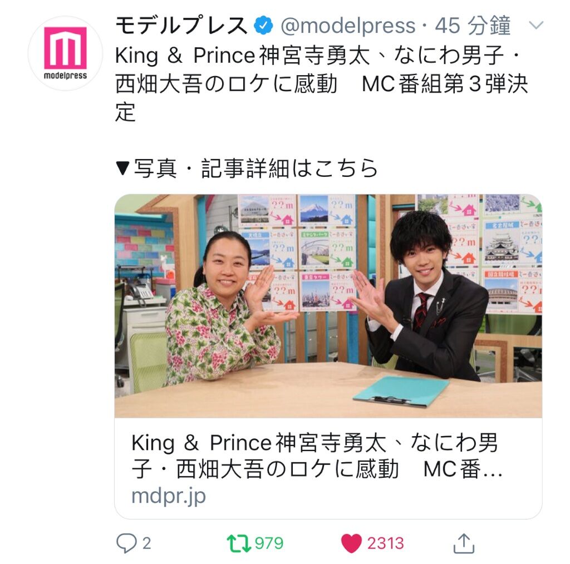Open the link card preview photo
Viewport: 570px width, 564px height.
328,306
